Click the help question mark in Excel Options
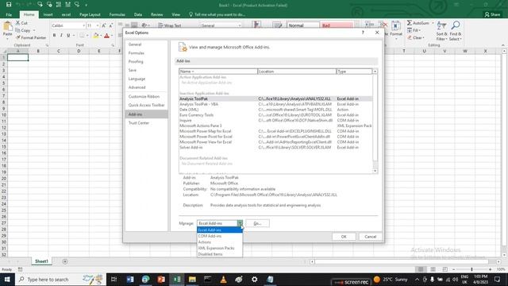Viewport: 508px width, 286px height. 363,33
